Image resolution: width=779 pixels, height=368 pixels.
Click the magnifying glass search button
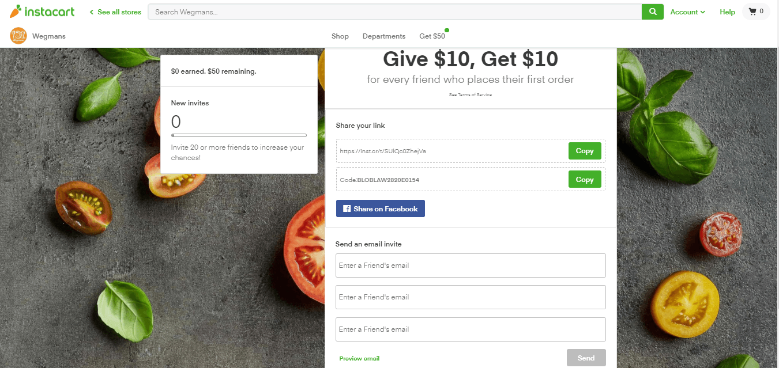click(x=653, y=12)
